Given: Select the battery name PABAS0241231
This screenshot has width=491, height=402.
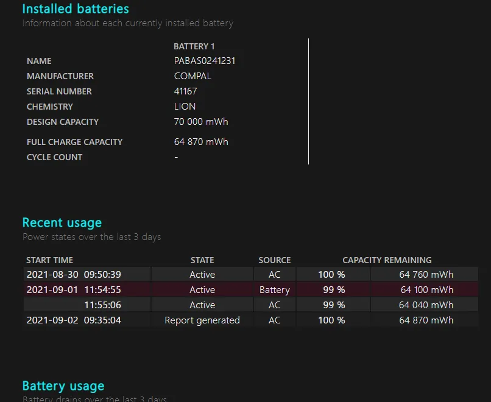Looking at the screenshot, I should tap(205, 61).
